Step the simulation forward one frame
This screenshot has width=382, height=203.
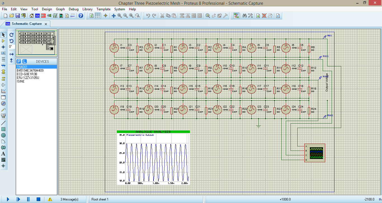pos(18,199)
